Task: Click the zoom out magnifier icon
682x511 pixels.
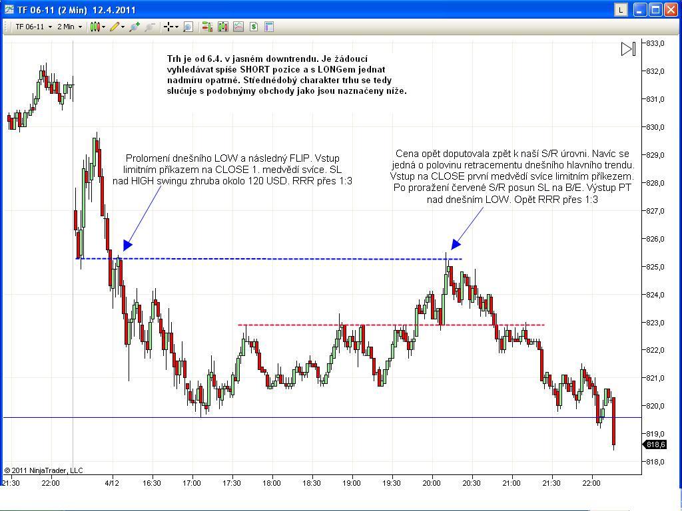Action: 150,27
